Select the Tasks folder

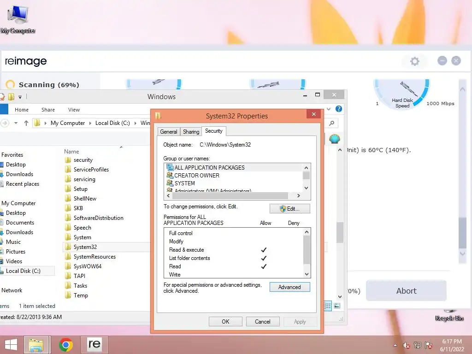80,286
